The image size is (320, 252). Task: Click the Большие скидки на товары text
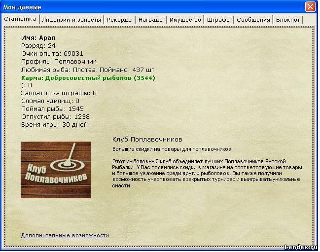coord(172,149)
